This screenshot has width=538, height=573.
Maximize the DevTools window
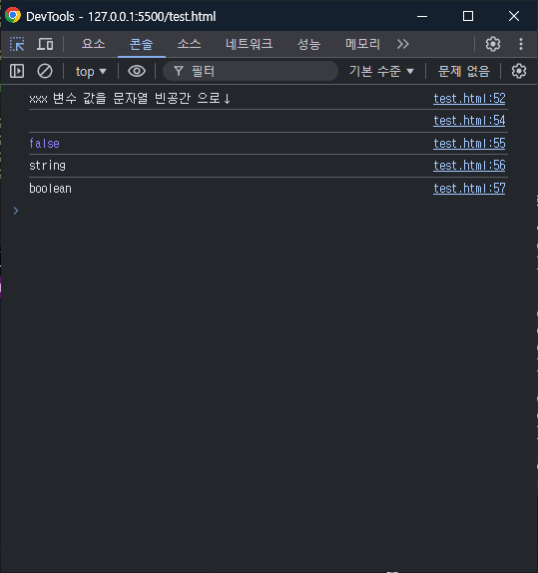tap(468, 16)
